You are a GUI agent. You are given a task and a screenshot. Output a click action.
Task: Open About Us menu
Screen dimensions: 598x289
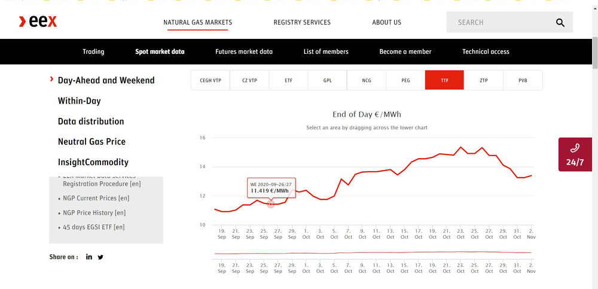[x=386, y=23]
